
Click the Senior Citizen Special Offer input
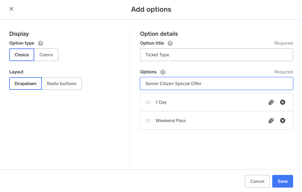(x=216, y=84)
